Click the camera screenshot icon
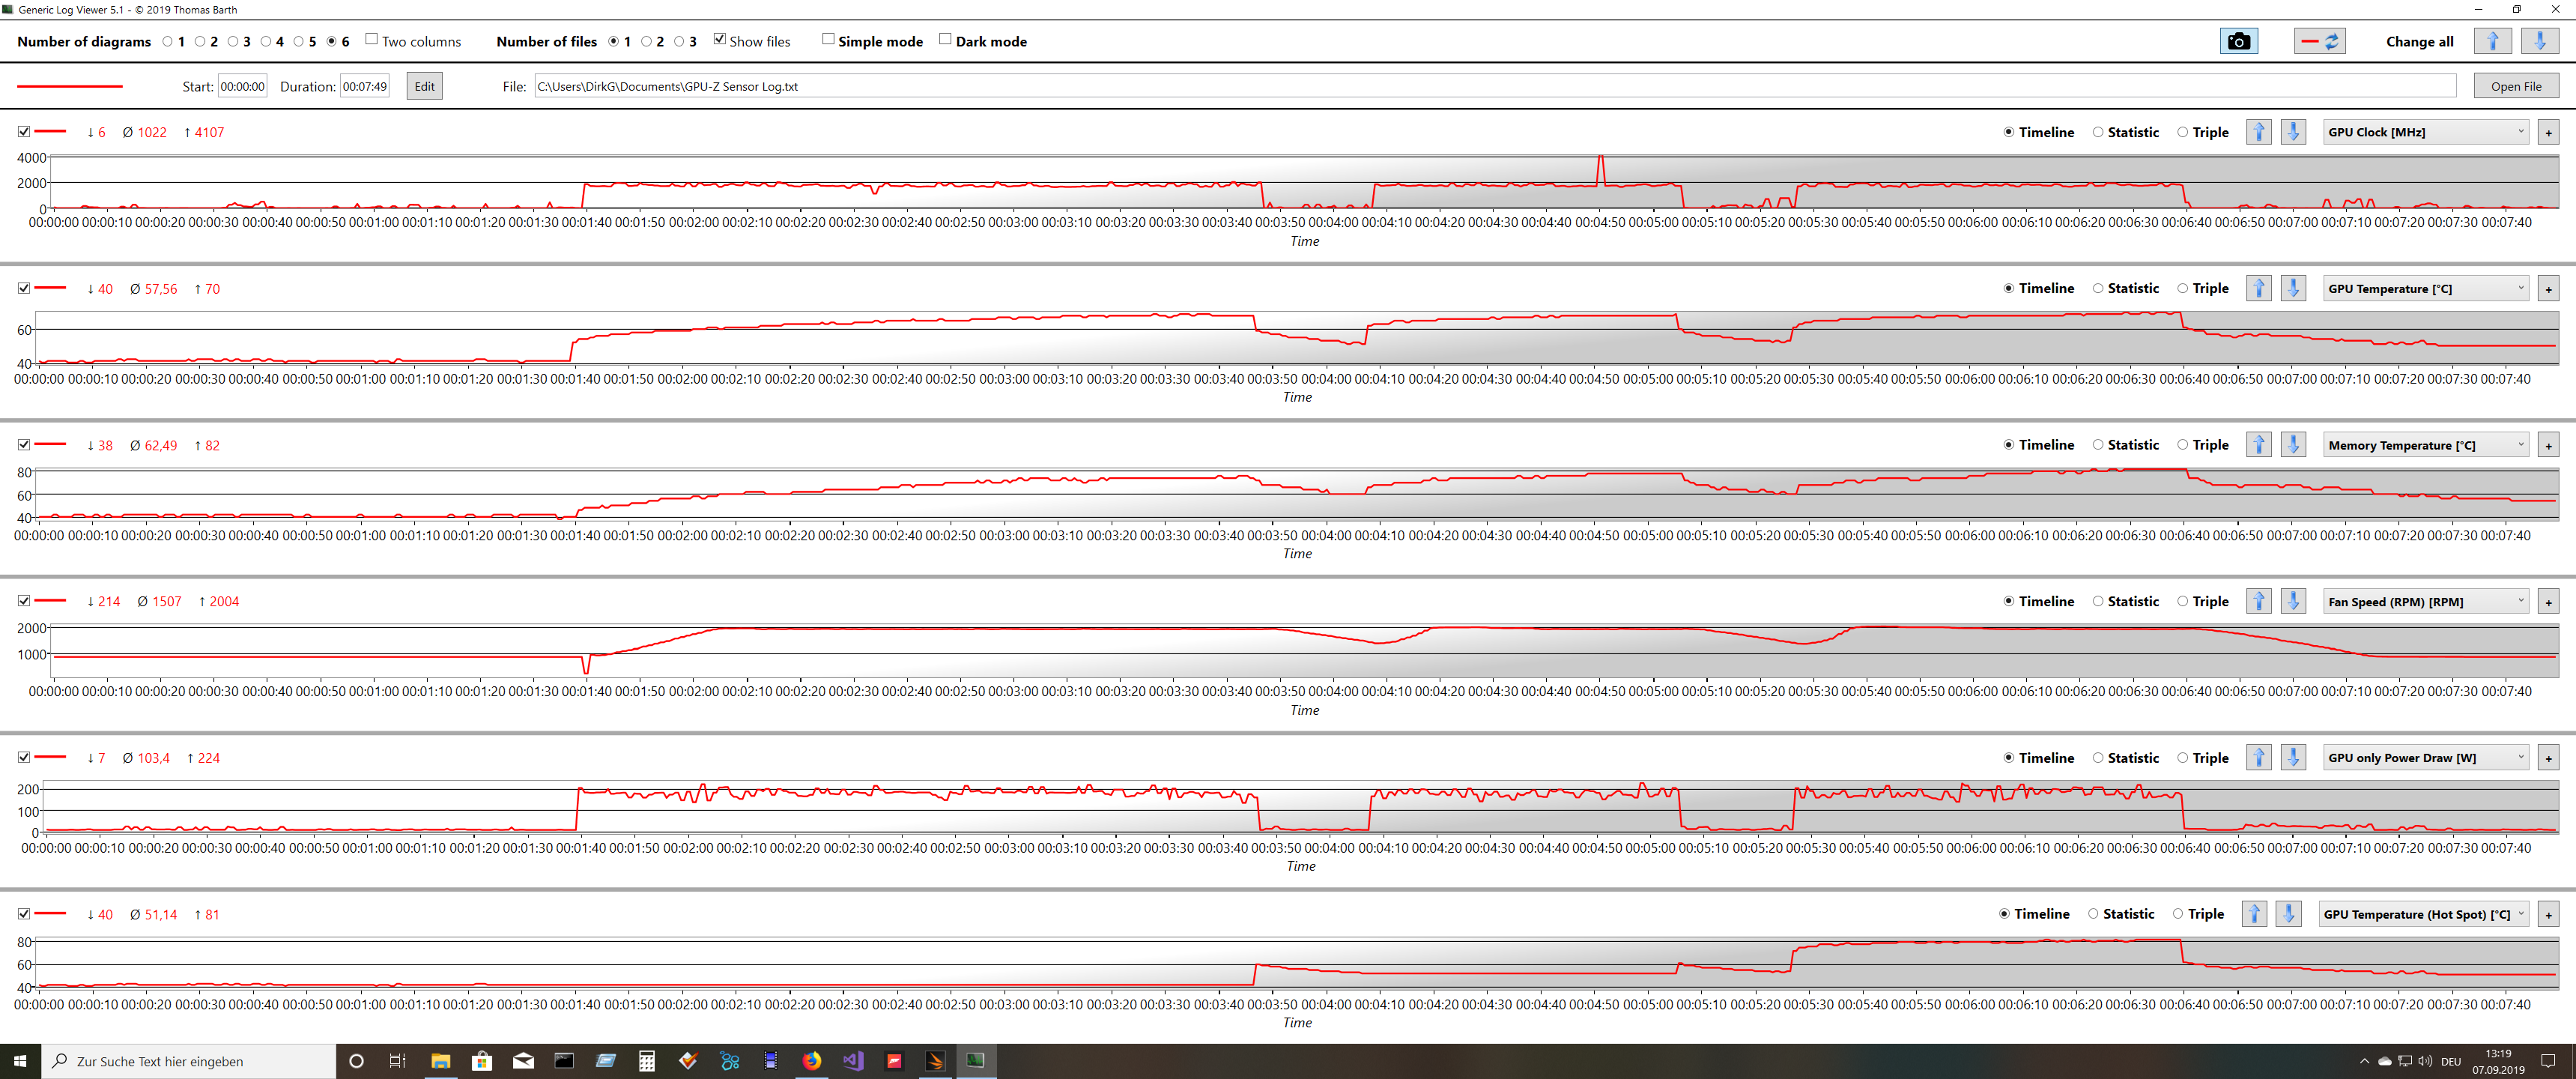This screenshot has height=1079, width=2576. coord(2238,41)
